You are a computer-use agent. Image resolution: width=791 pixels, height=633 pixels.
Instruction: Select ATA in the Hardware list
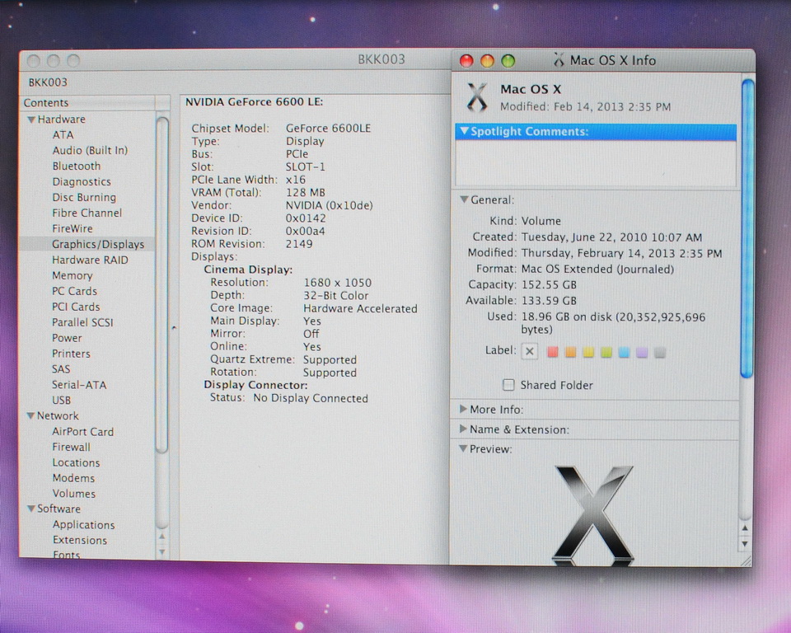click(x=63, y=135)
